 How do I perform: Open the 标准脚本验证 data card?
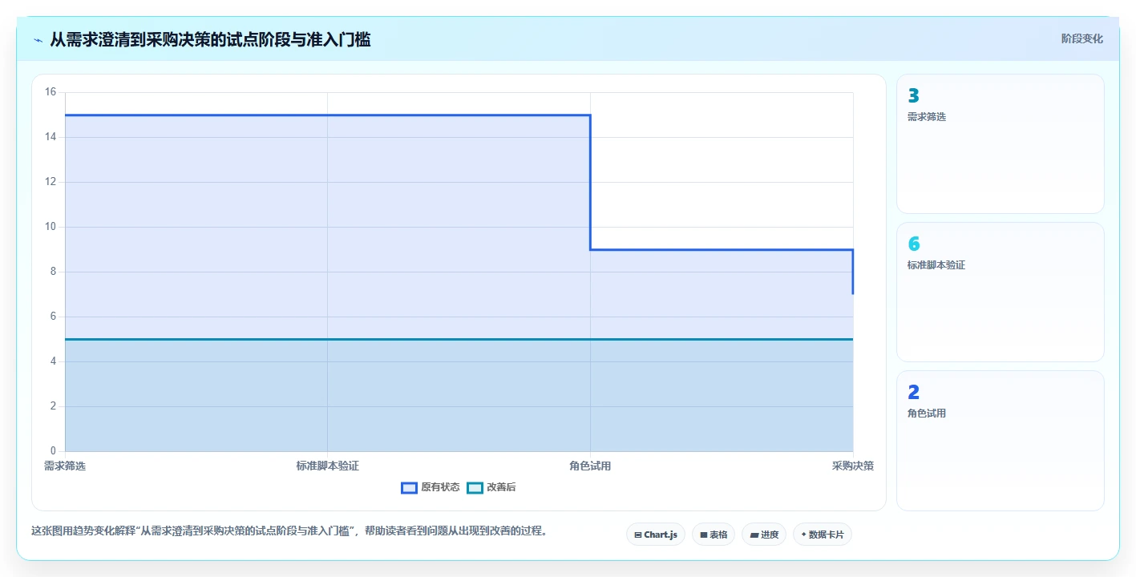point(1001,293)
